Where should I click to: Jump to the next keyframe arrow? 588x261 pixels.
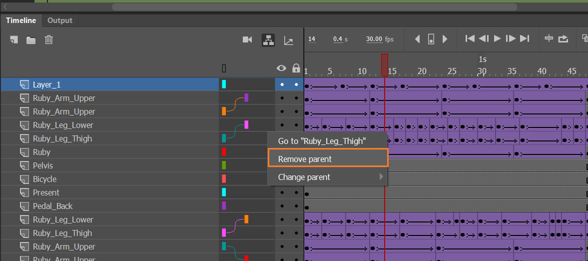tap(445, 38)
